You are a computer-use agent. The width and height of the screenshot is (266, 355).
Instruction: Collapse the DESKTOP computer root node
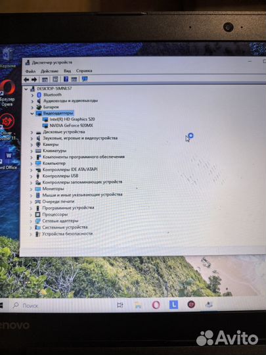click(26, 89)
